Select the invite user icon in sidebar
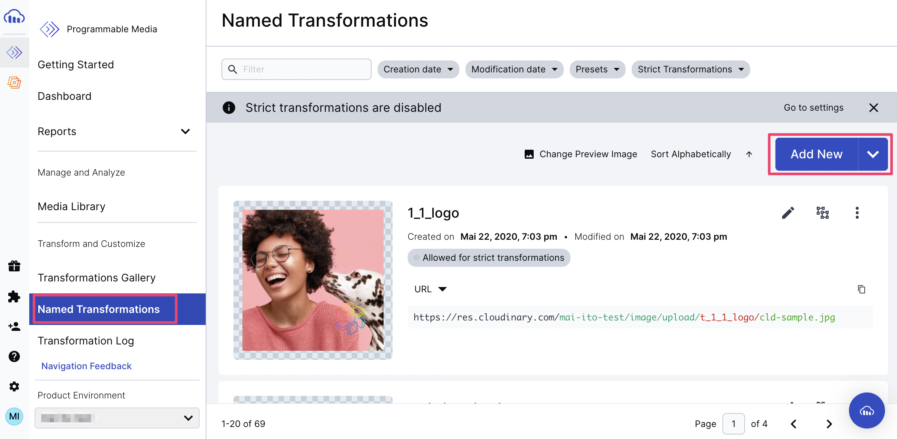897x439 pixels. [x=14, y=326]
